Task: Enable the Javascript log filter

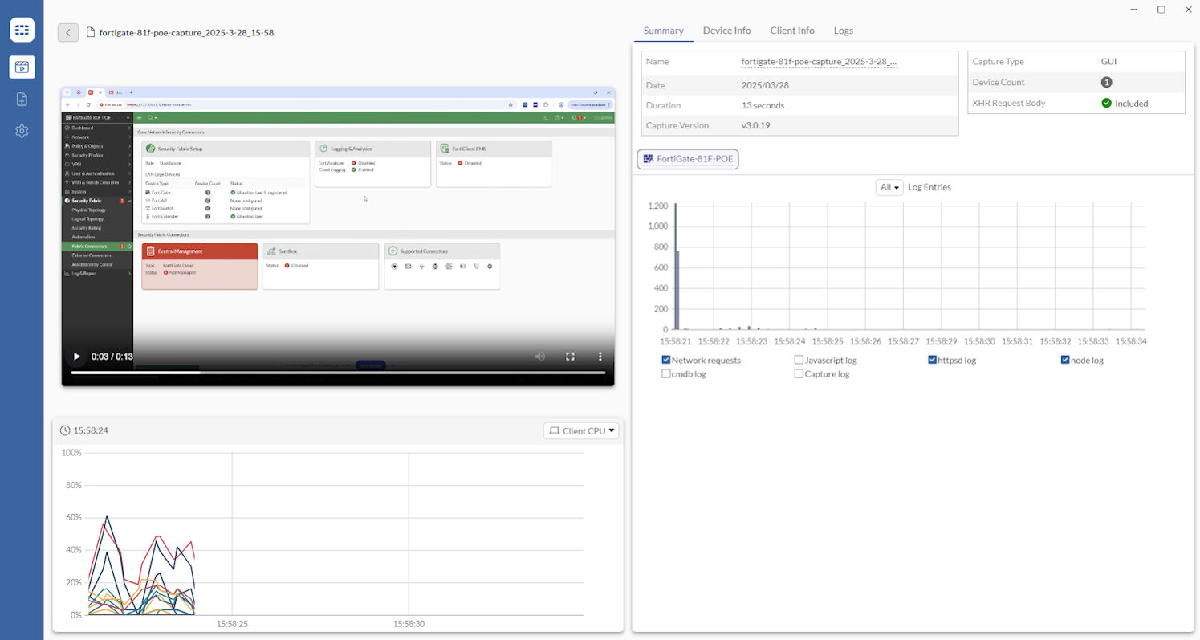Action: click(x=799, y=360)
